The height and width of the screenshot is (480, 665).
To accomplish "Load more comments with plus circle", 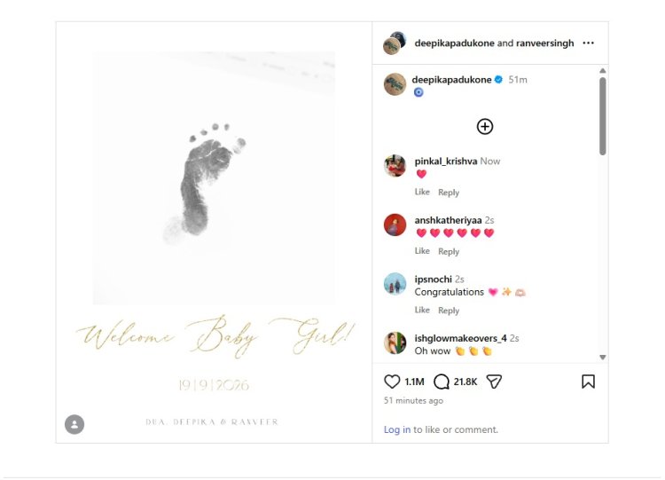I will [x=485, y=127].
